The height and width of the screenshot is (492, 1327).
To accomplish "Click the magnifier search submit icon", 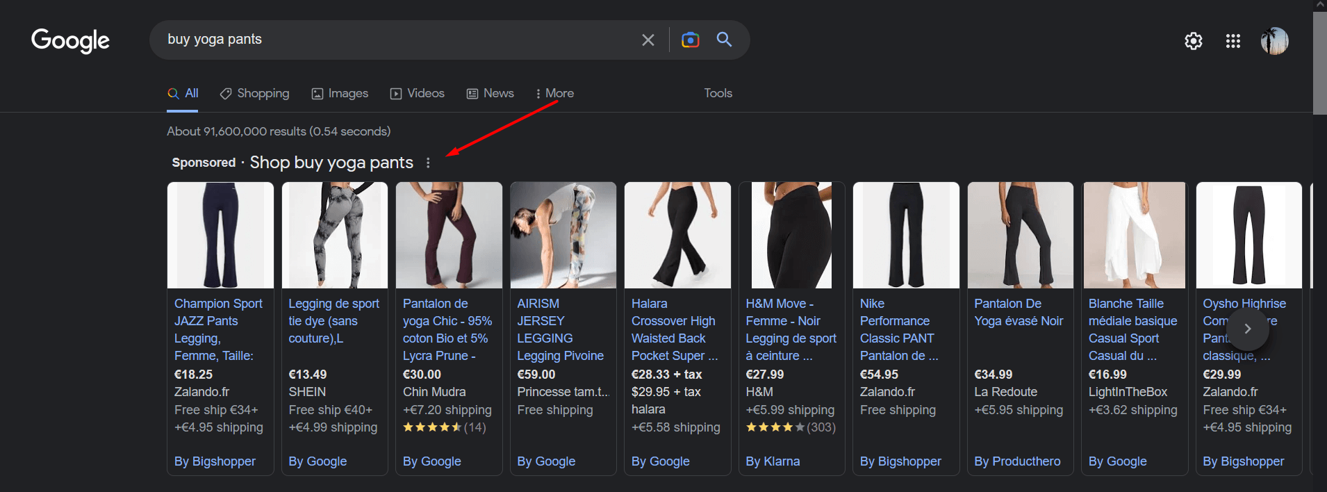I will tap(724, 40).
